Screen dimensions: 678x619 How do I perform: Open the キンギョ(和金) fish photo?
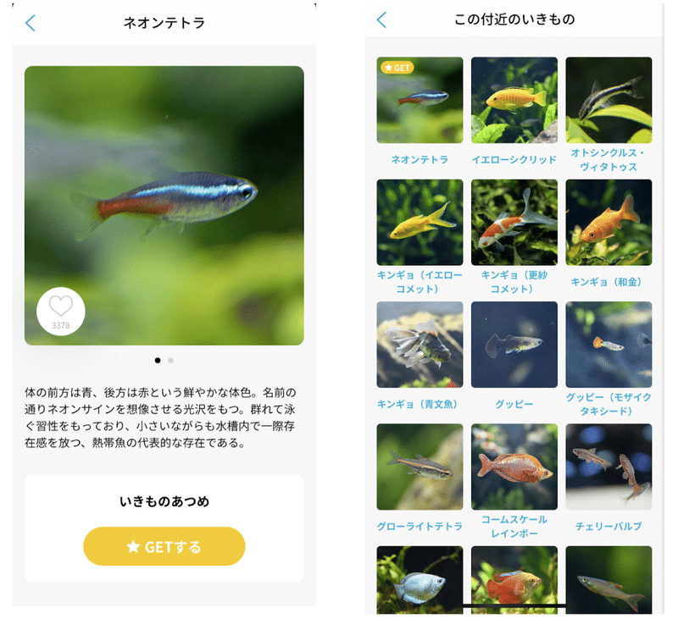pos(609,223)
